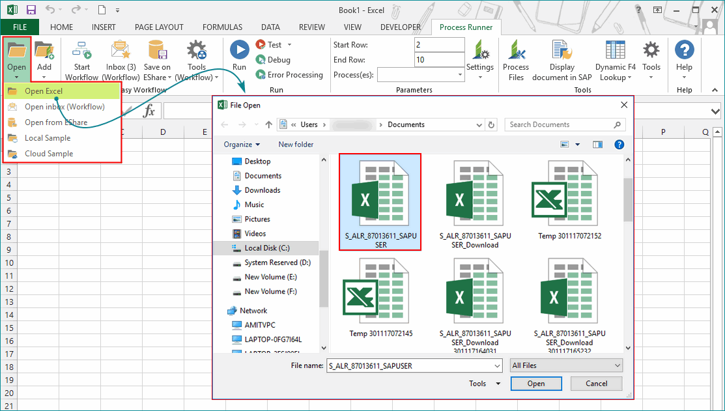
Task: Click Up one folder arrow in dialog
Action: pos(268,125)
